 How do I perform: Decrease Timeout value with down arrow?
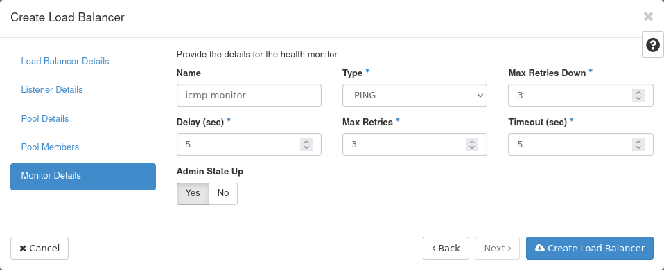tap(638, 147)
